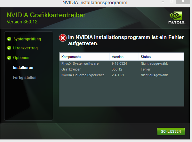Click the NVIDIA Grafikkartentreiber title
This screenshot has height=142, width=192.
[x=46, y=15]
